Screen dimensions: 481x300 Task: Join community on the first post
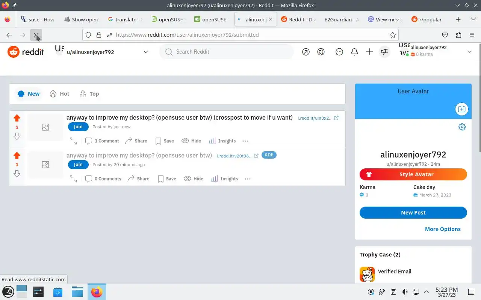point(78,127)
